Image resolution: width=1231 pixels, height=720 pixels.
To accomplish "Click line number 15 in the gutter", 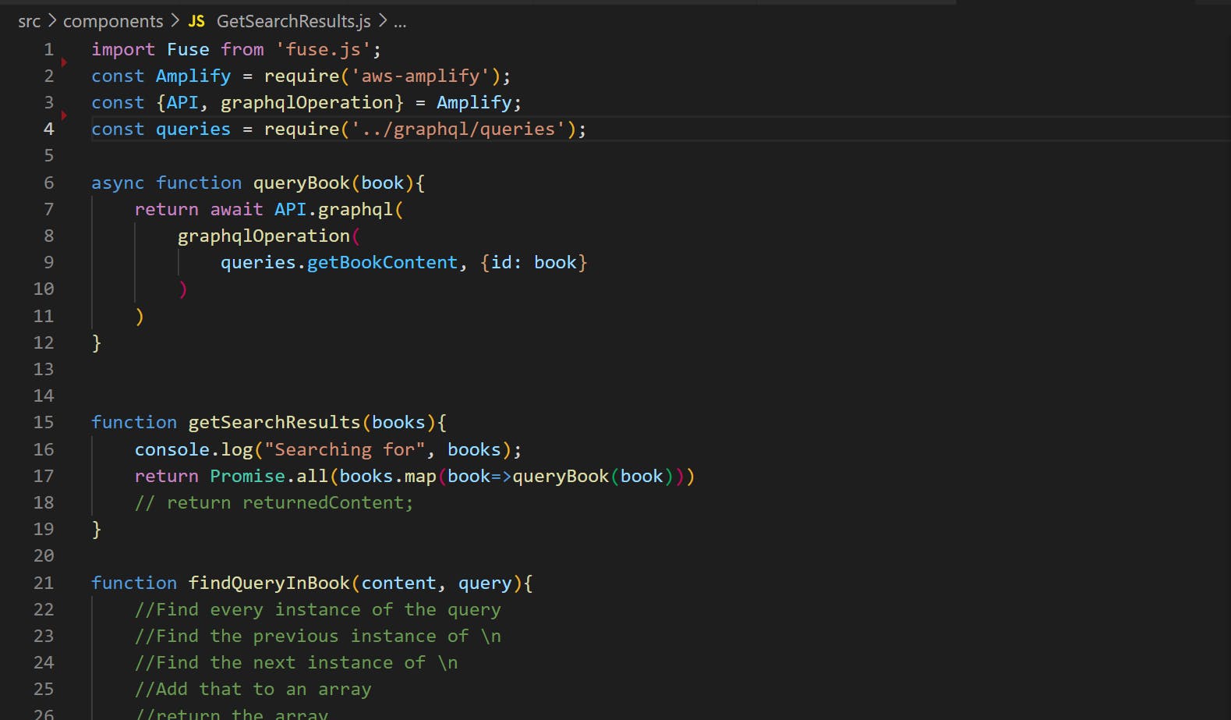I will click(x=44, y=422).
